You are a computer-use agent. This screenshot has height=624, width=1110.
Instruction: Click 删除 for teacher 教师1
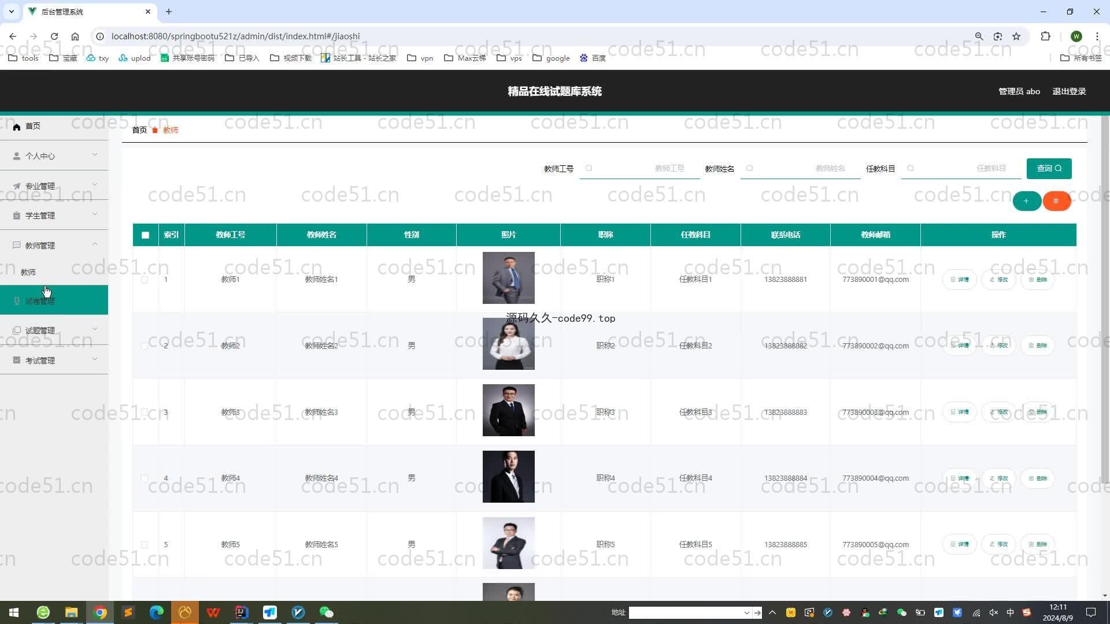coord(1038,280)
